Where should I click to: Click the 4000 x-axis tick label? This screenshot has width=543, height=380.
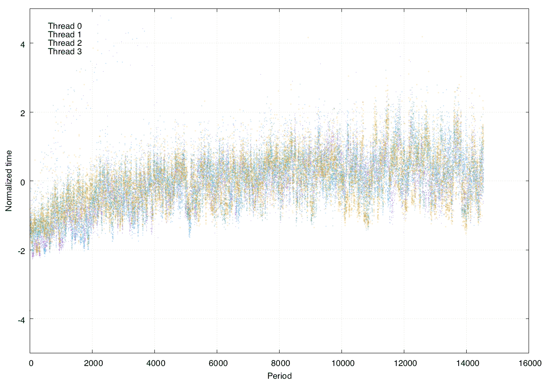155,363
